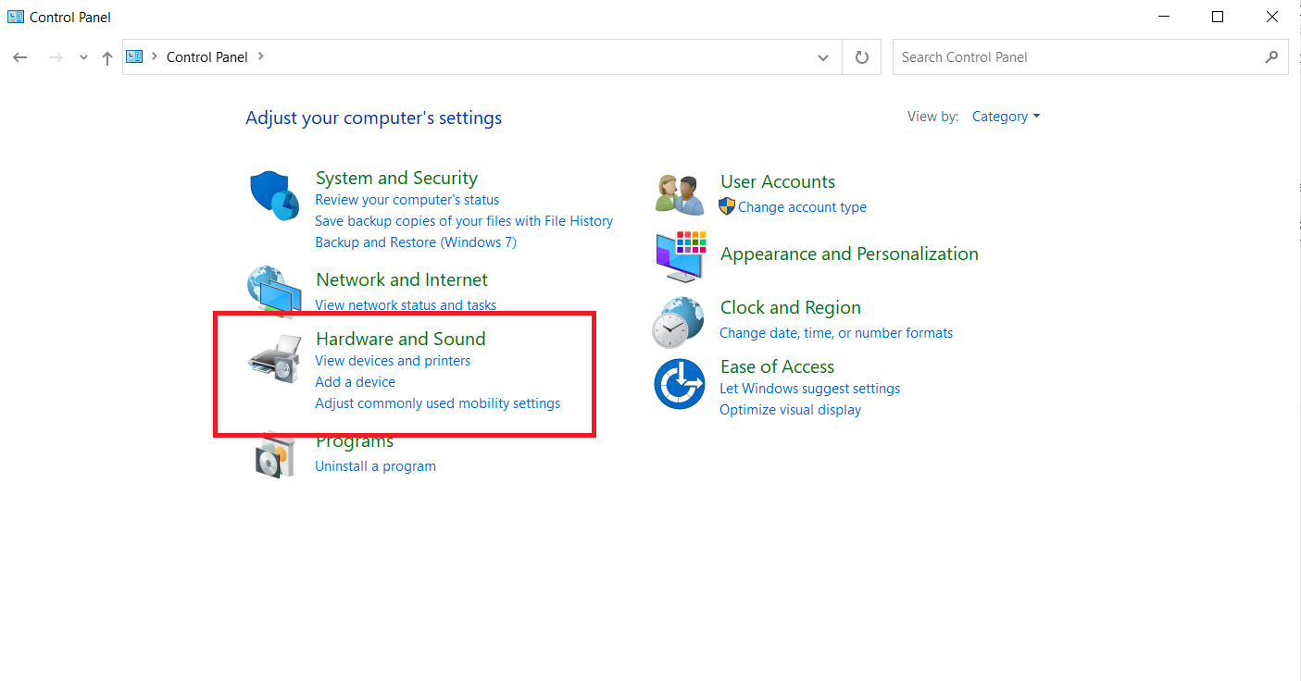
Task: Refresh the Control Panel view
Action: (x=862, y=57)
